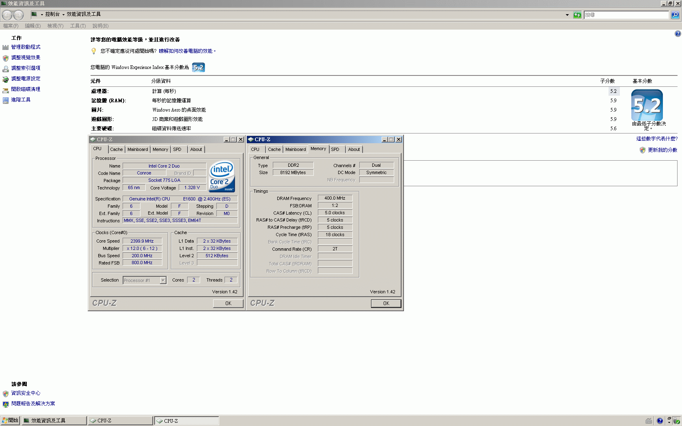
Task: Open the 工具(T) menu
Action: (x=78, y=26)
